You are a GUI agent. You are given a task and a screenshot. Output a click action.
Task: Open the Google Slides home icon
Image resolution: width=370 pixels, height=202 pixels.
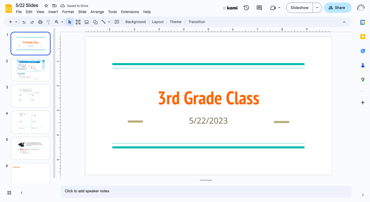(9, 9)
